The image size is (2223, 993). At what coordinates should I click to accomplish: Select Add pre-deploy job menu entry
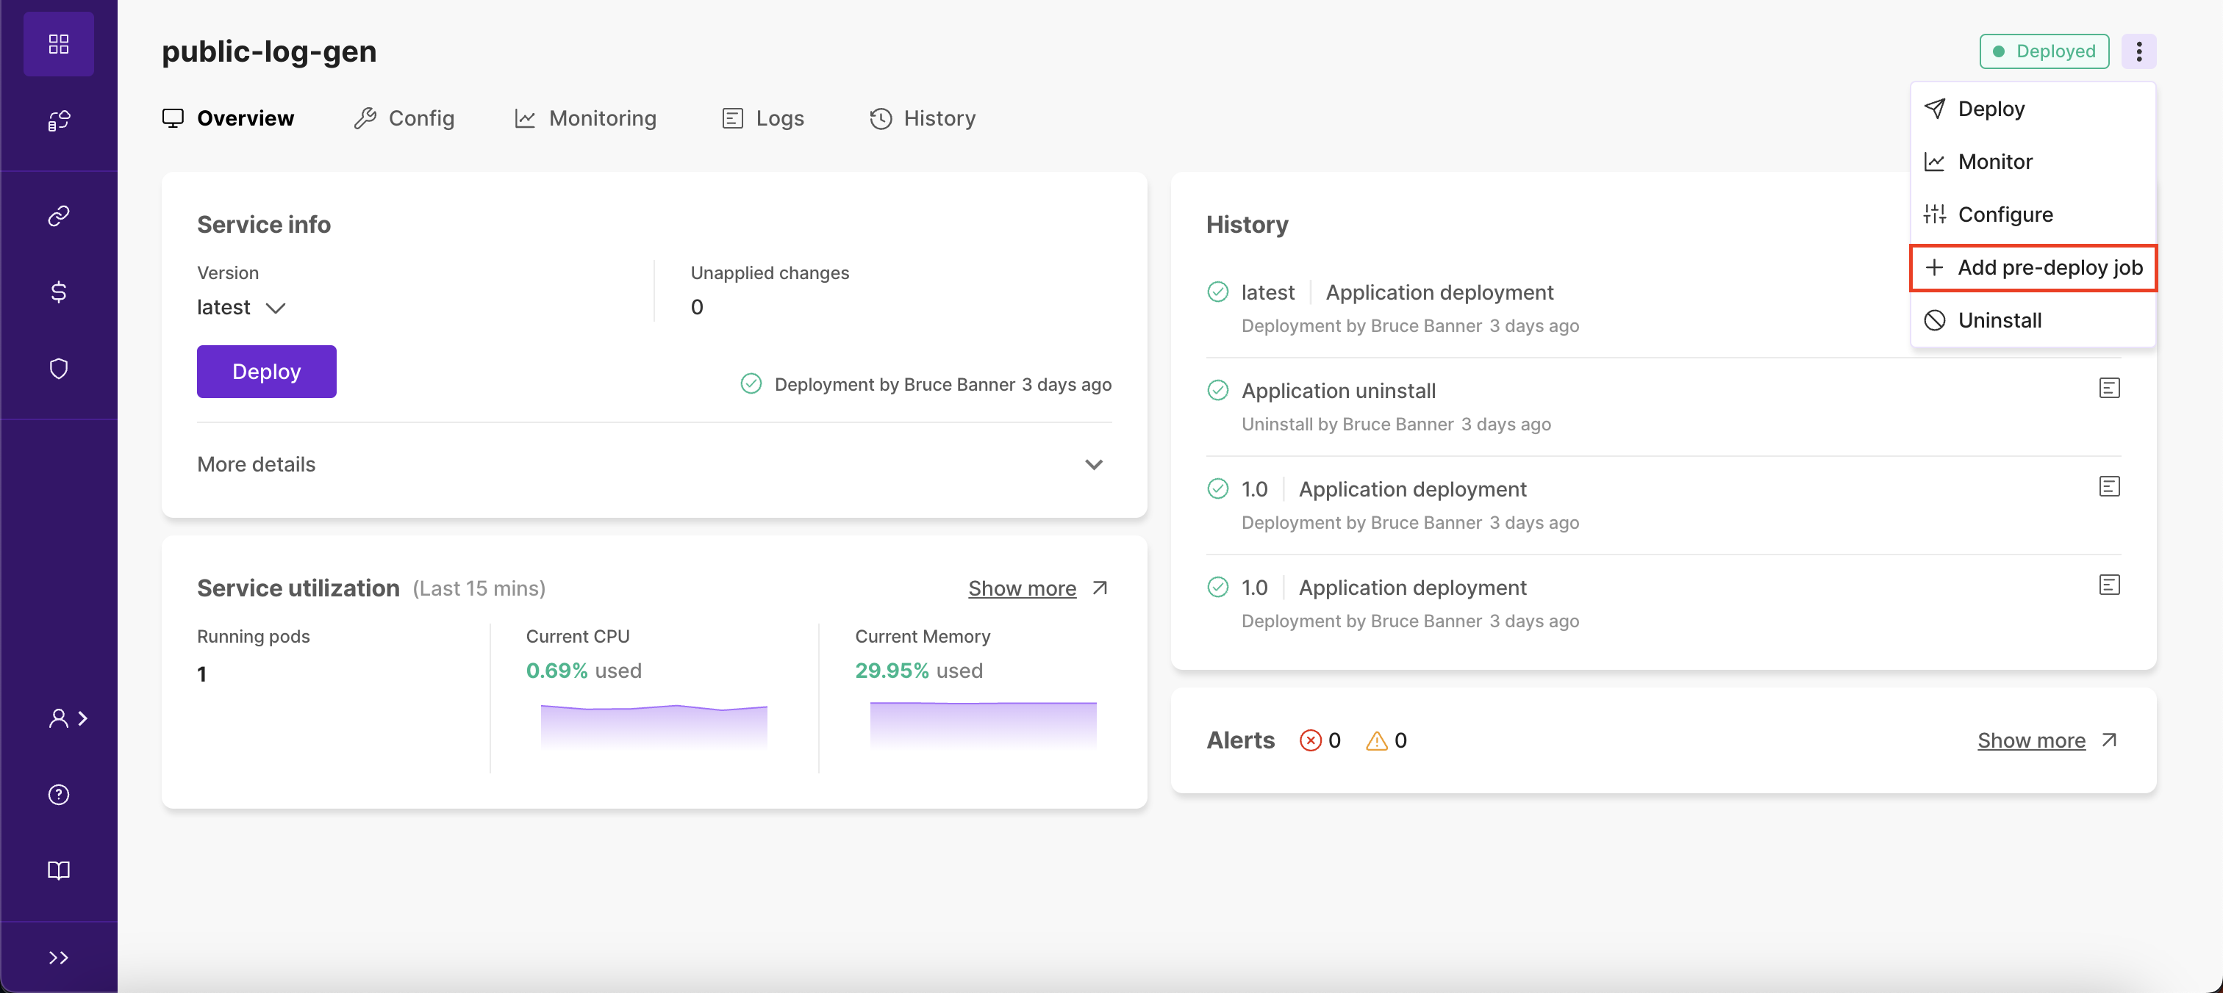click(2033, 268)
